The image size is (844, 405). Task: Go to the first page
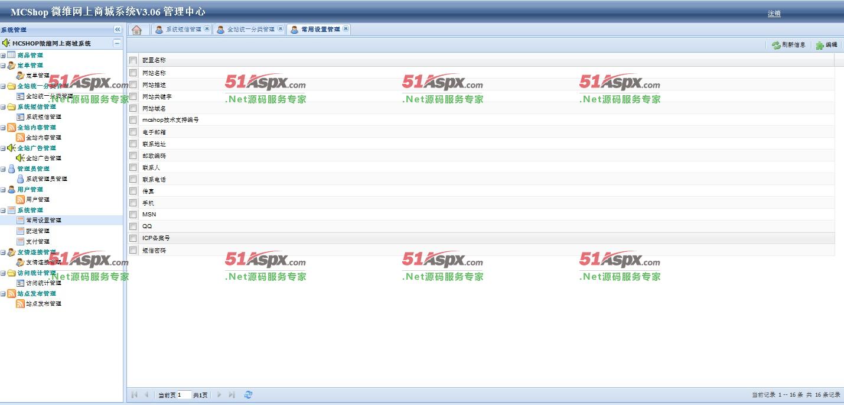point(134,395)
